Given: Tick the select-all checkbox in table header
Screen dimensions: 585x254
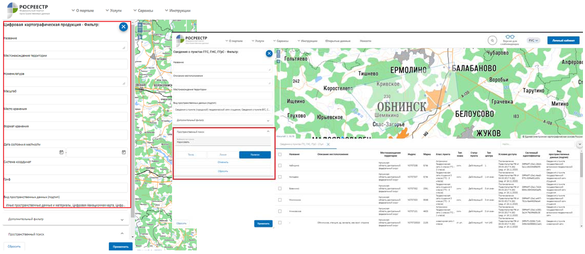Looking at the screenshot, I should click(x=280, y=154).
